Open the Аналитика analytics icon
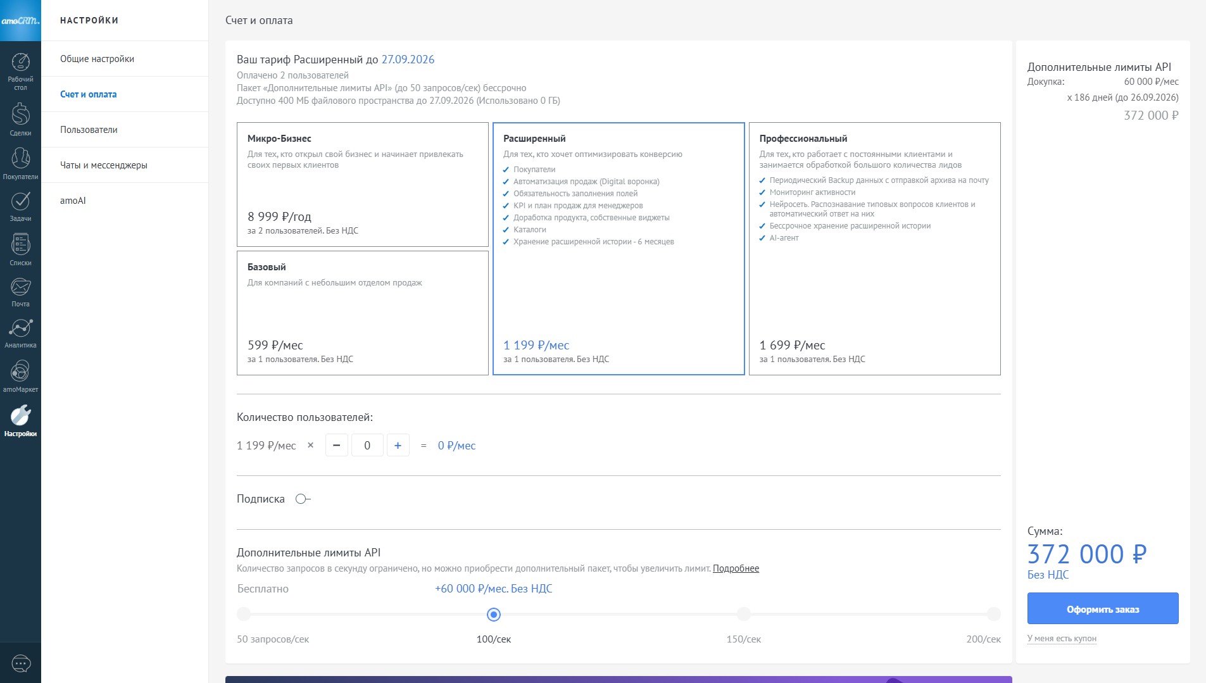The height and width of the screenshot is (683, 1206). (20, 332)
